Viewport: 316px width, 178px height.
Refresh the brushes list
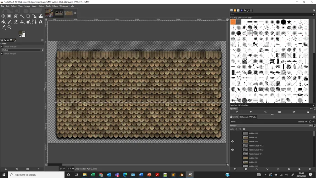[x=293, y=112]
